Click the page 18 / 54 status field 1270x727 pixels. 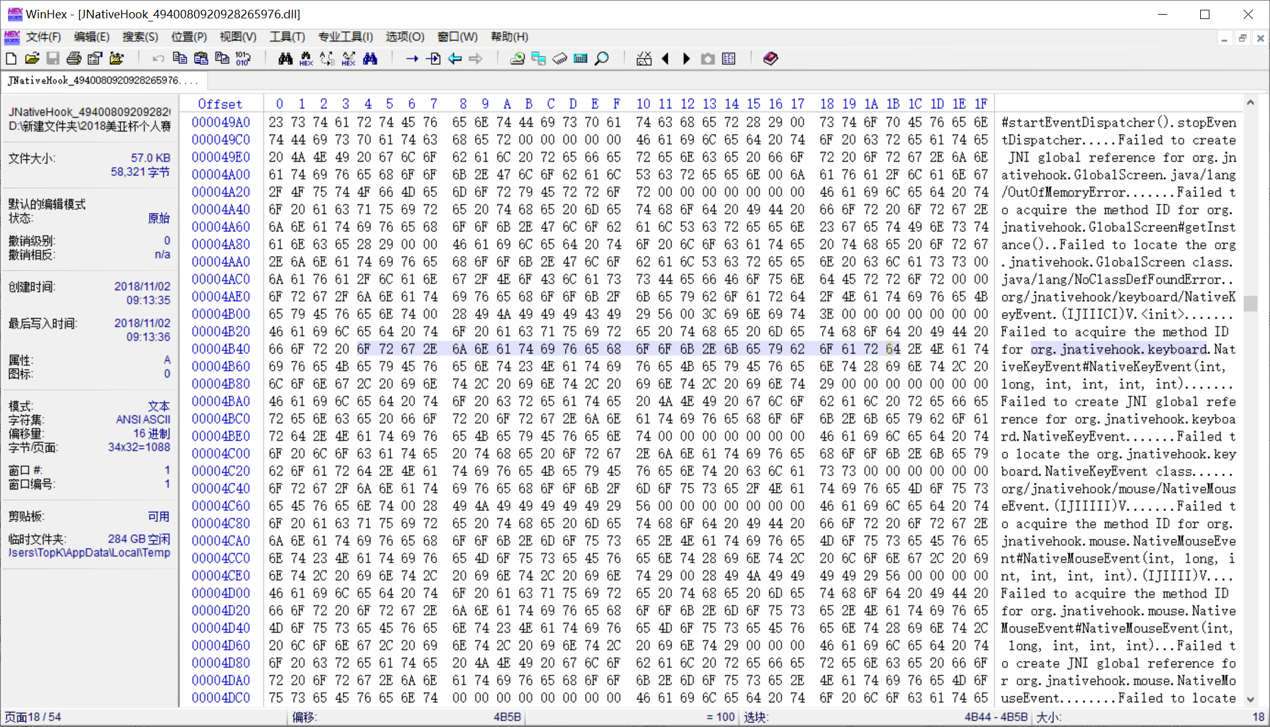point(32,717)
